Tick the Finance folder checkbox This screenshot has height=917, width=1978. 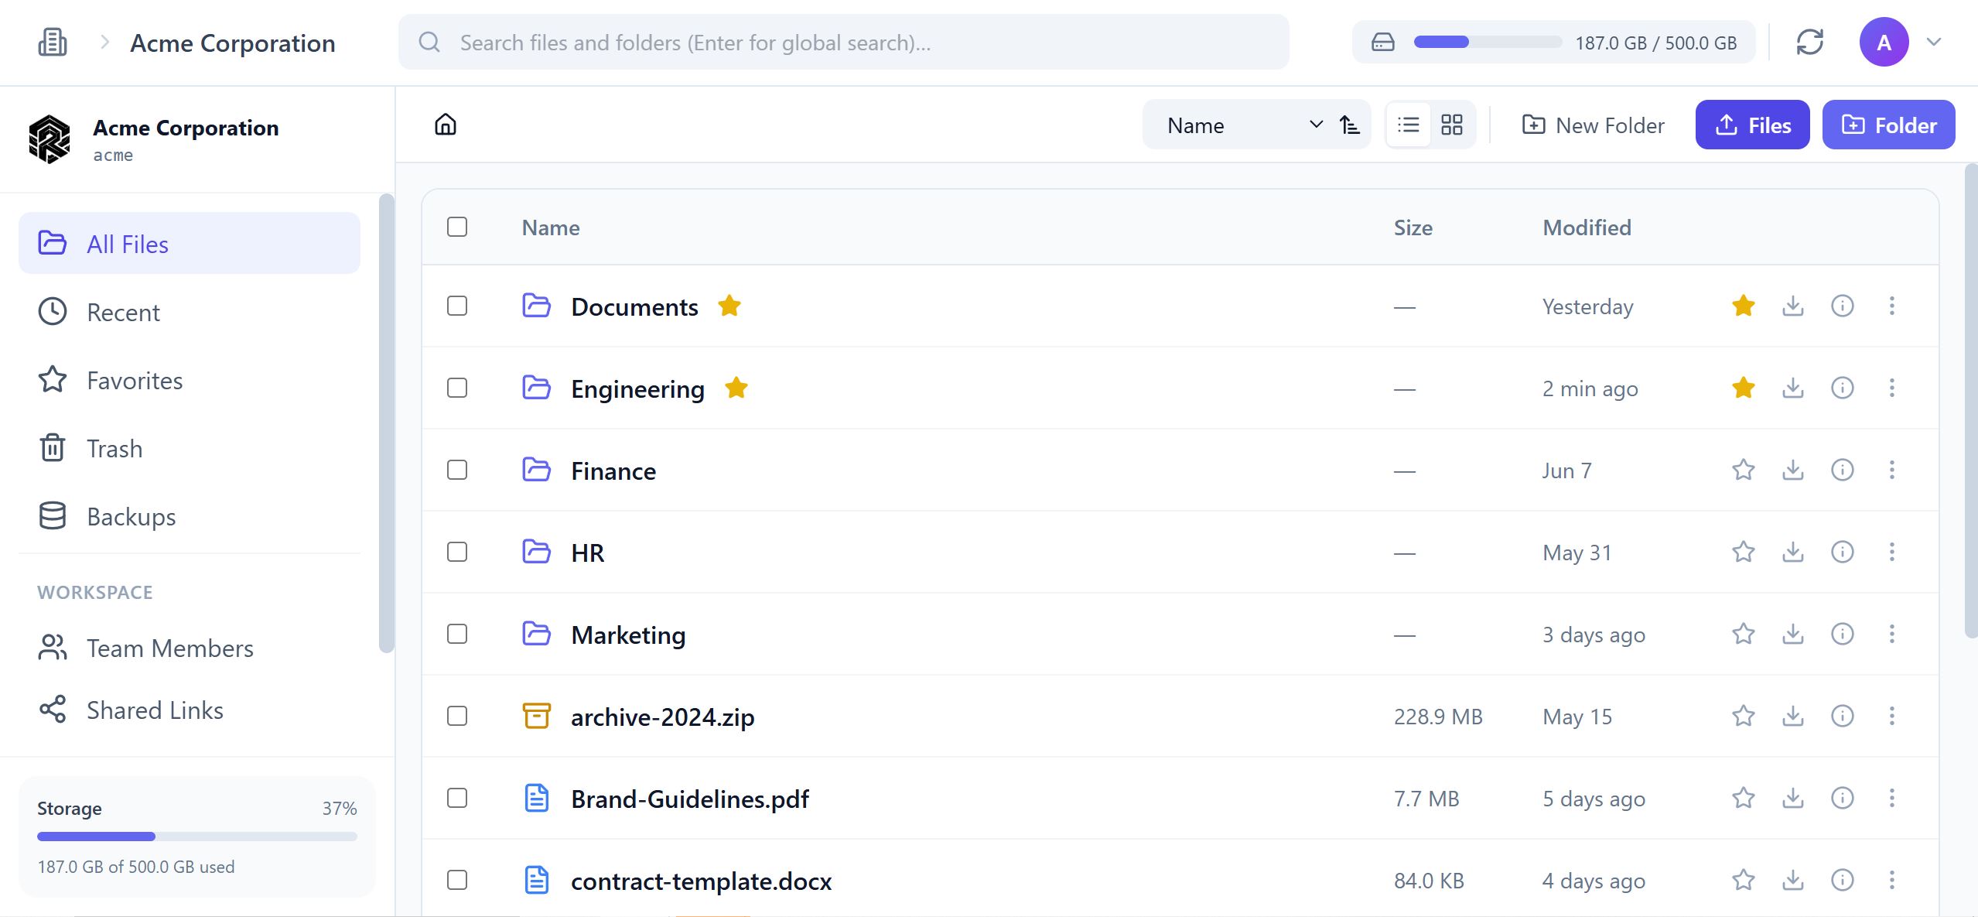457,470
